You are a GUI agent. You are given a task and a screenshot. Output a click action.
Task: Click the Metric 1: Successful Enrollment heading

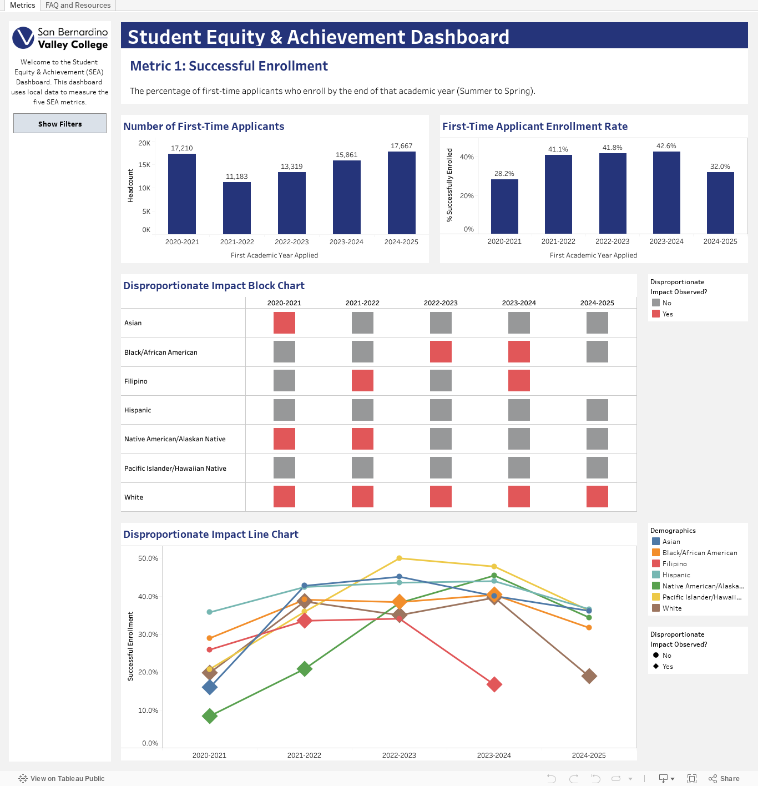[x=229, y=66]
